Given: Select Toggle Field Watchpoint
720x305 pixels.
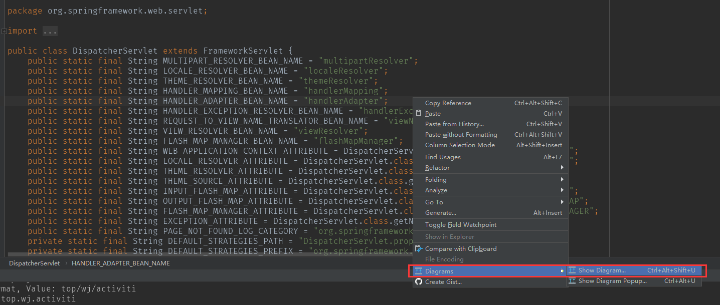Looking at the screenshot, I should [x=490, y=225].
